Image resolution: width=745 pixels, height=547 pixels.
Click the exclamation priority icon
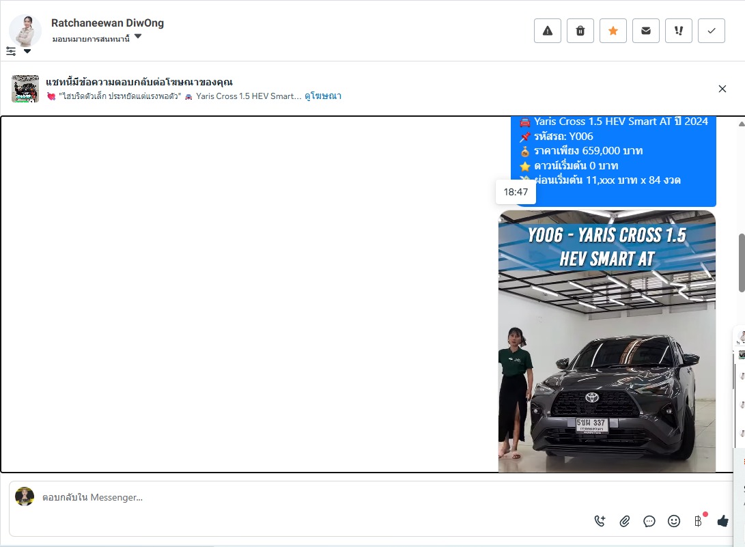(x=679, y=31)
